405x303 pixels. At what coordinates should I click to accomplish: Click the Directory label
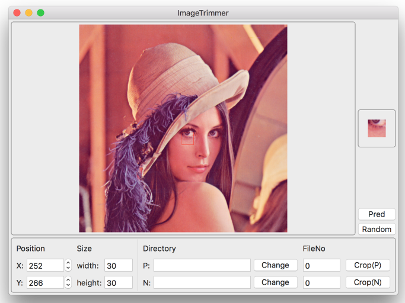(160, 249)
